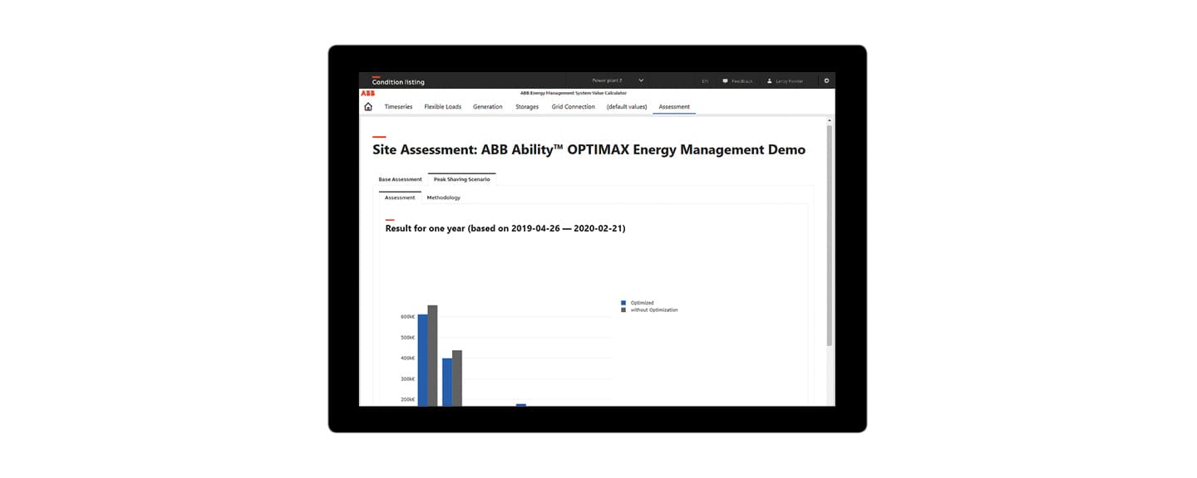Open the Timeseries tab
Image resolution: width=1197 pixels, height=478 pixels.
pyautogui.click(x=398, y=106)
